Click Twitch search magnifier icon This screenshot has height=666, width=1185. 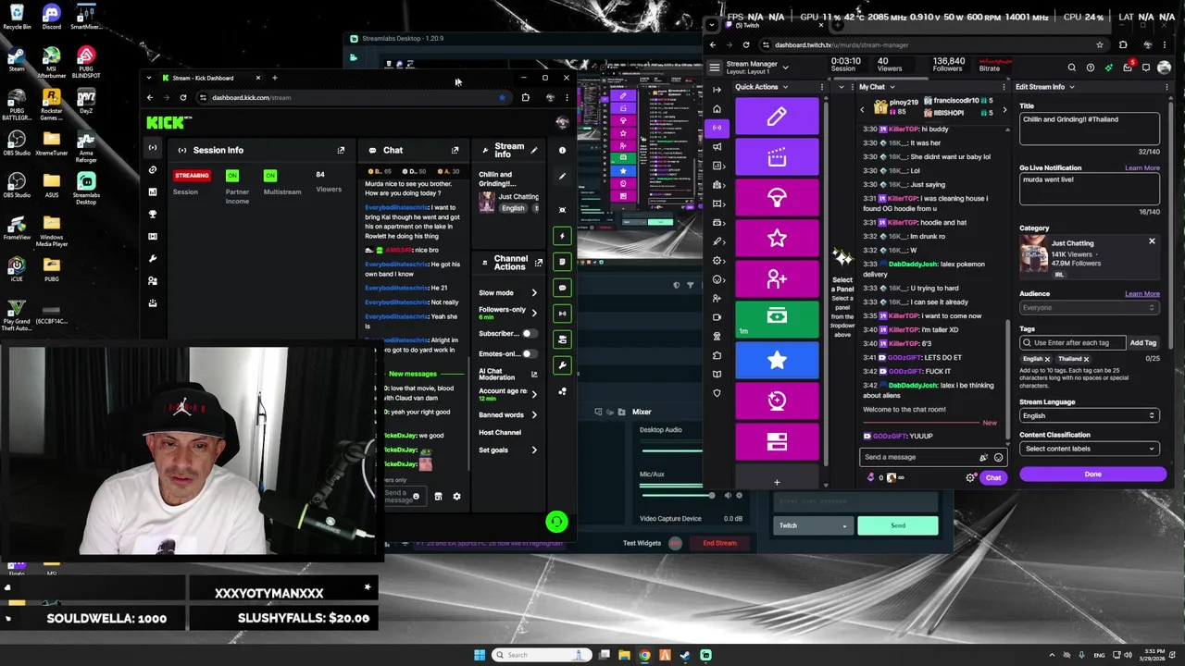point(1071,68)
